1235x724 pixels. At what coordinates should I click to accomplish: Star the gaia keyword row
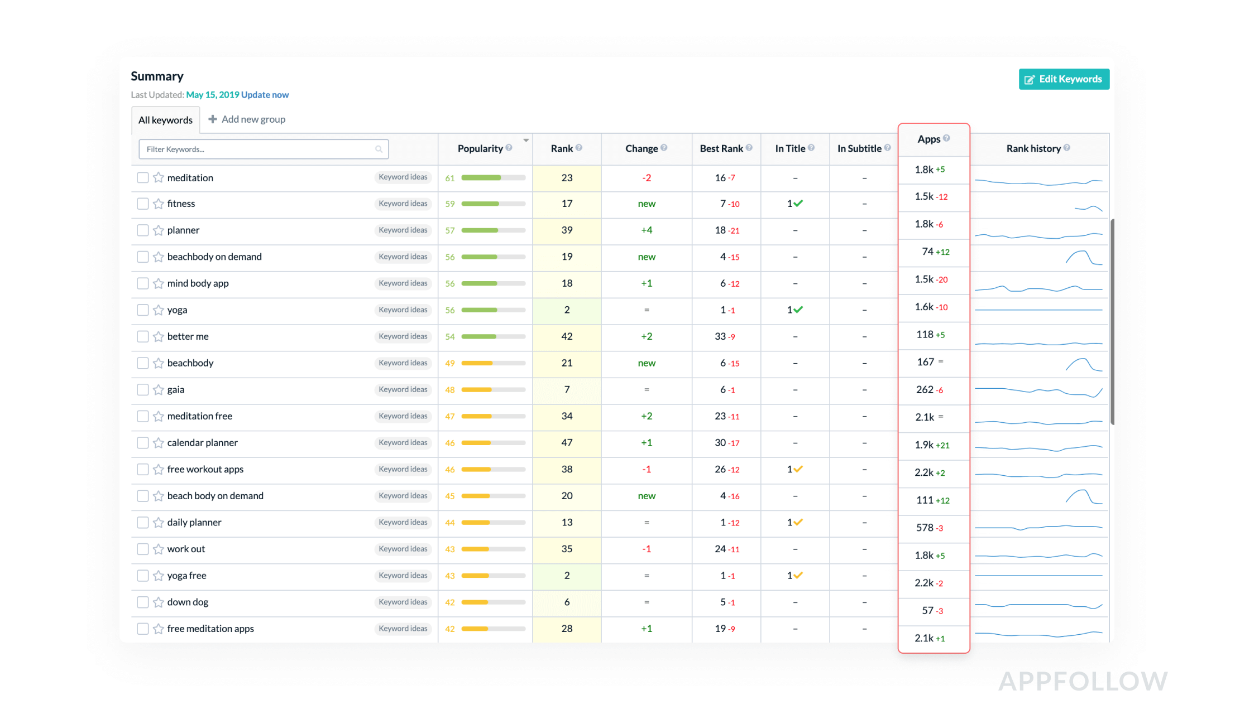click(159, 390)
